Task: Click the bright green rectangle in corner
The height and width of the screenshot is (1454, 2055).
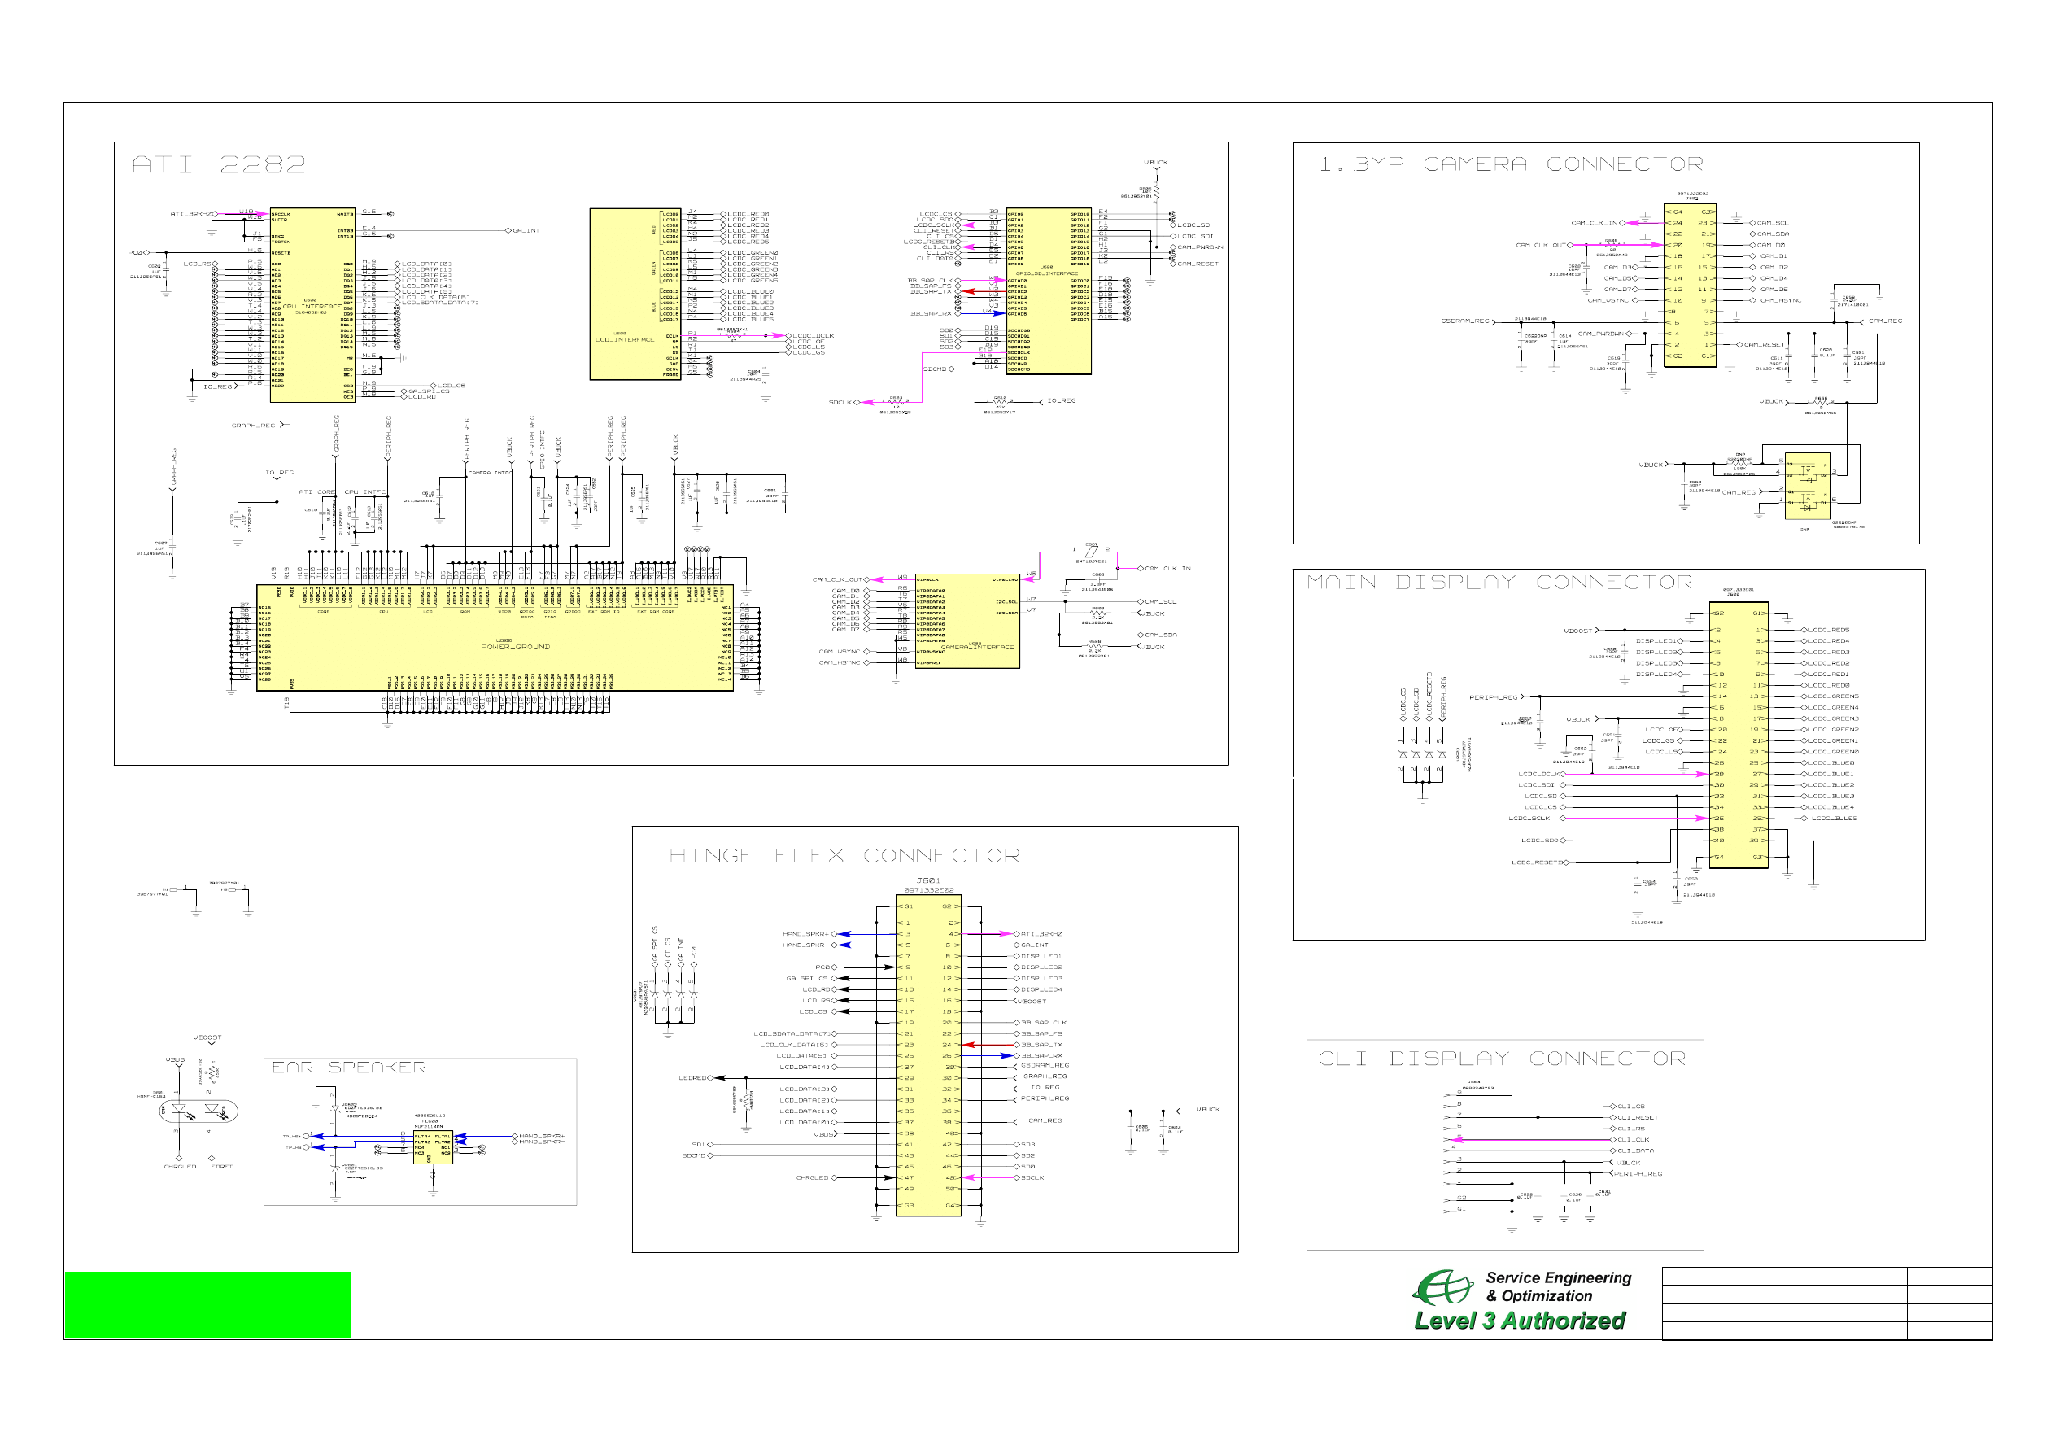Action: (207, 1304)
